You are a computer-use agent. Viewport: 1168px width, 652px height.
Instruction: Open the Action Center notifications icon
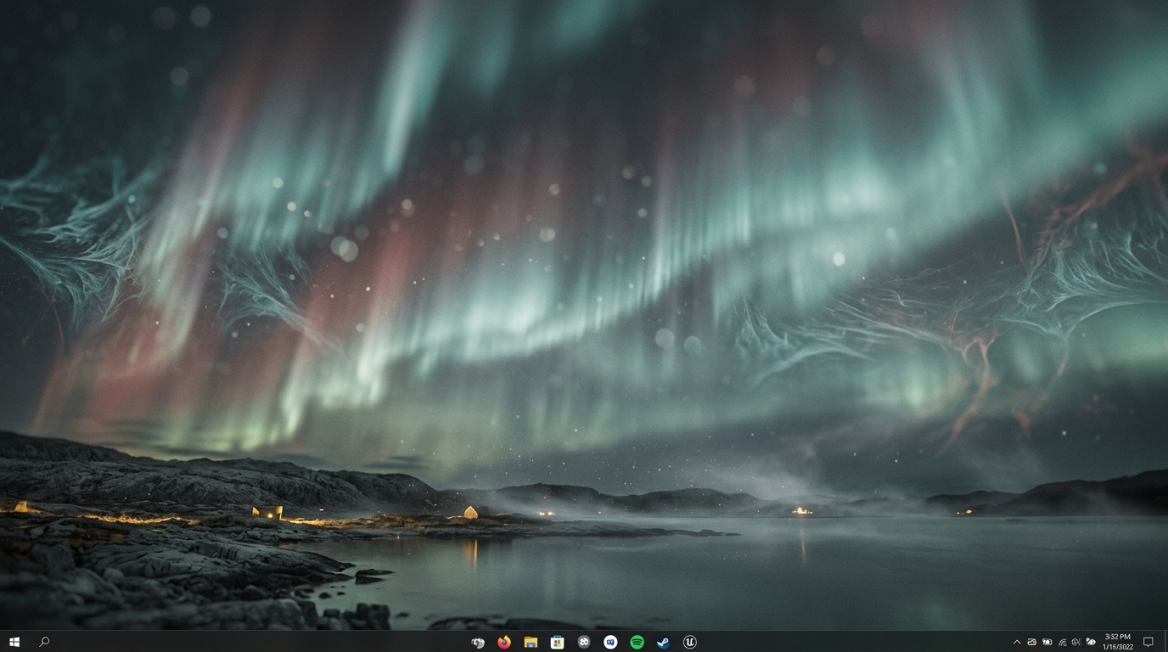1148,643
